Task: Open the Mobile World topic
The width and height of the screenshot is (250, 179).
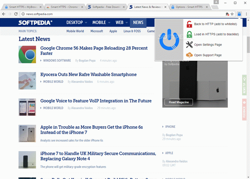Action: (75, 31)
